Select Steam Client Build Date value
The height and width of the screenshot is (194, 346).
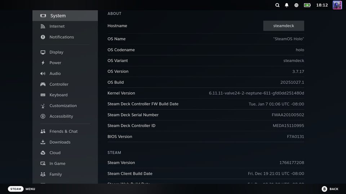pyautogui.click(x=276, y=174)
